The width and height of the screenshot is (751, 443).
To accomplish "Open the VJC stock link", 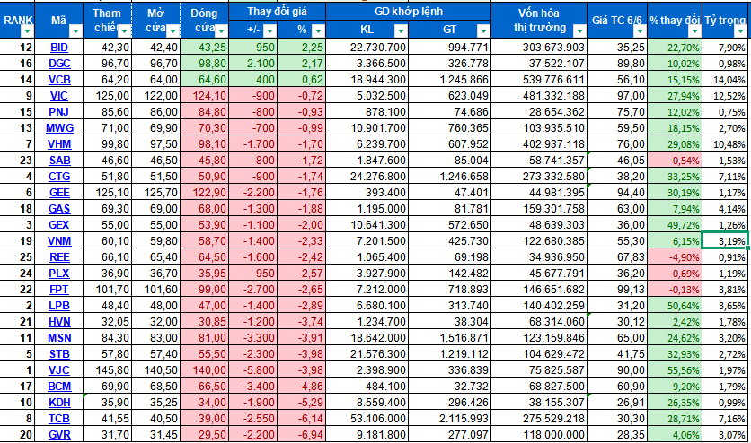I will [59, 370].
